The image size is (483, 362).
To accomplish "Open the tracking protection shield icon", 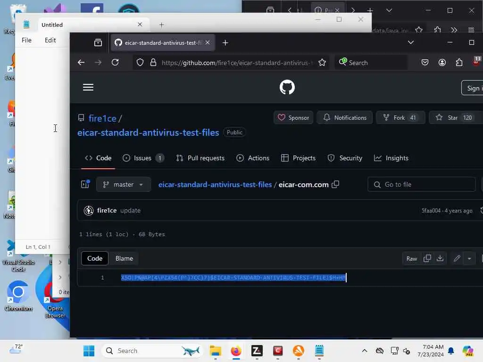I will click(140, 63).
